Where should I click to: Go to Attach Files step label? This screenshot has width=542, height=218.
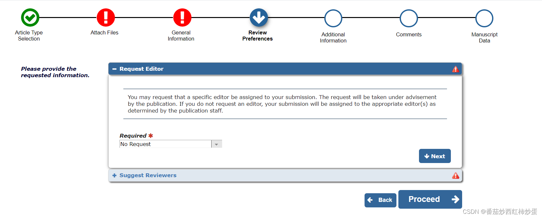coord(104,32)
